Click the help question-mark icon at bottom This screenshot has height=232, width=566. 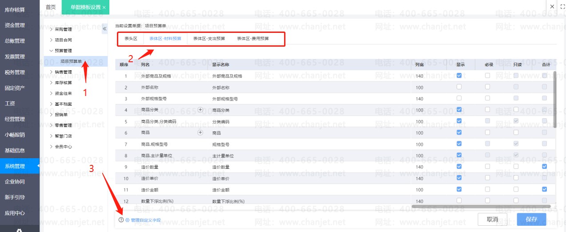tap(121, 220)
